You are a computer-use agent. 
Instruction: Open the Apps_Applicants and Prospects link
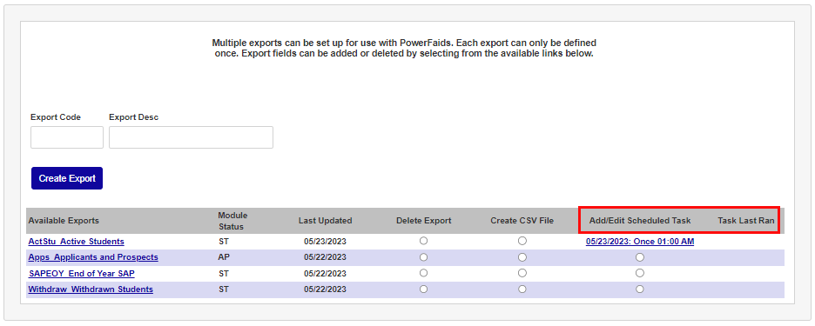[93, 257]
